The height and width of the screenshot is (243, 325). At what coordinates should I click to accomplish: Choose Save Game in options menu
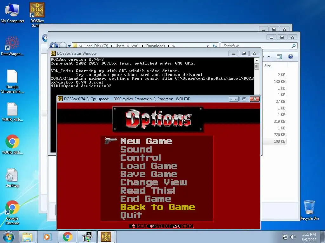pos(149,174)
